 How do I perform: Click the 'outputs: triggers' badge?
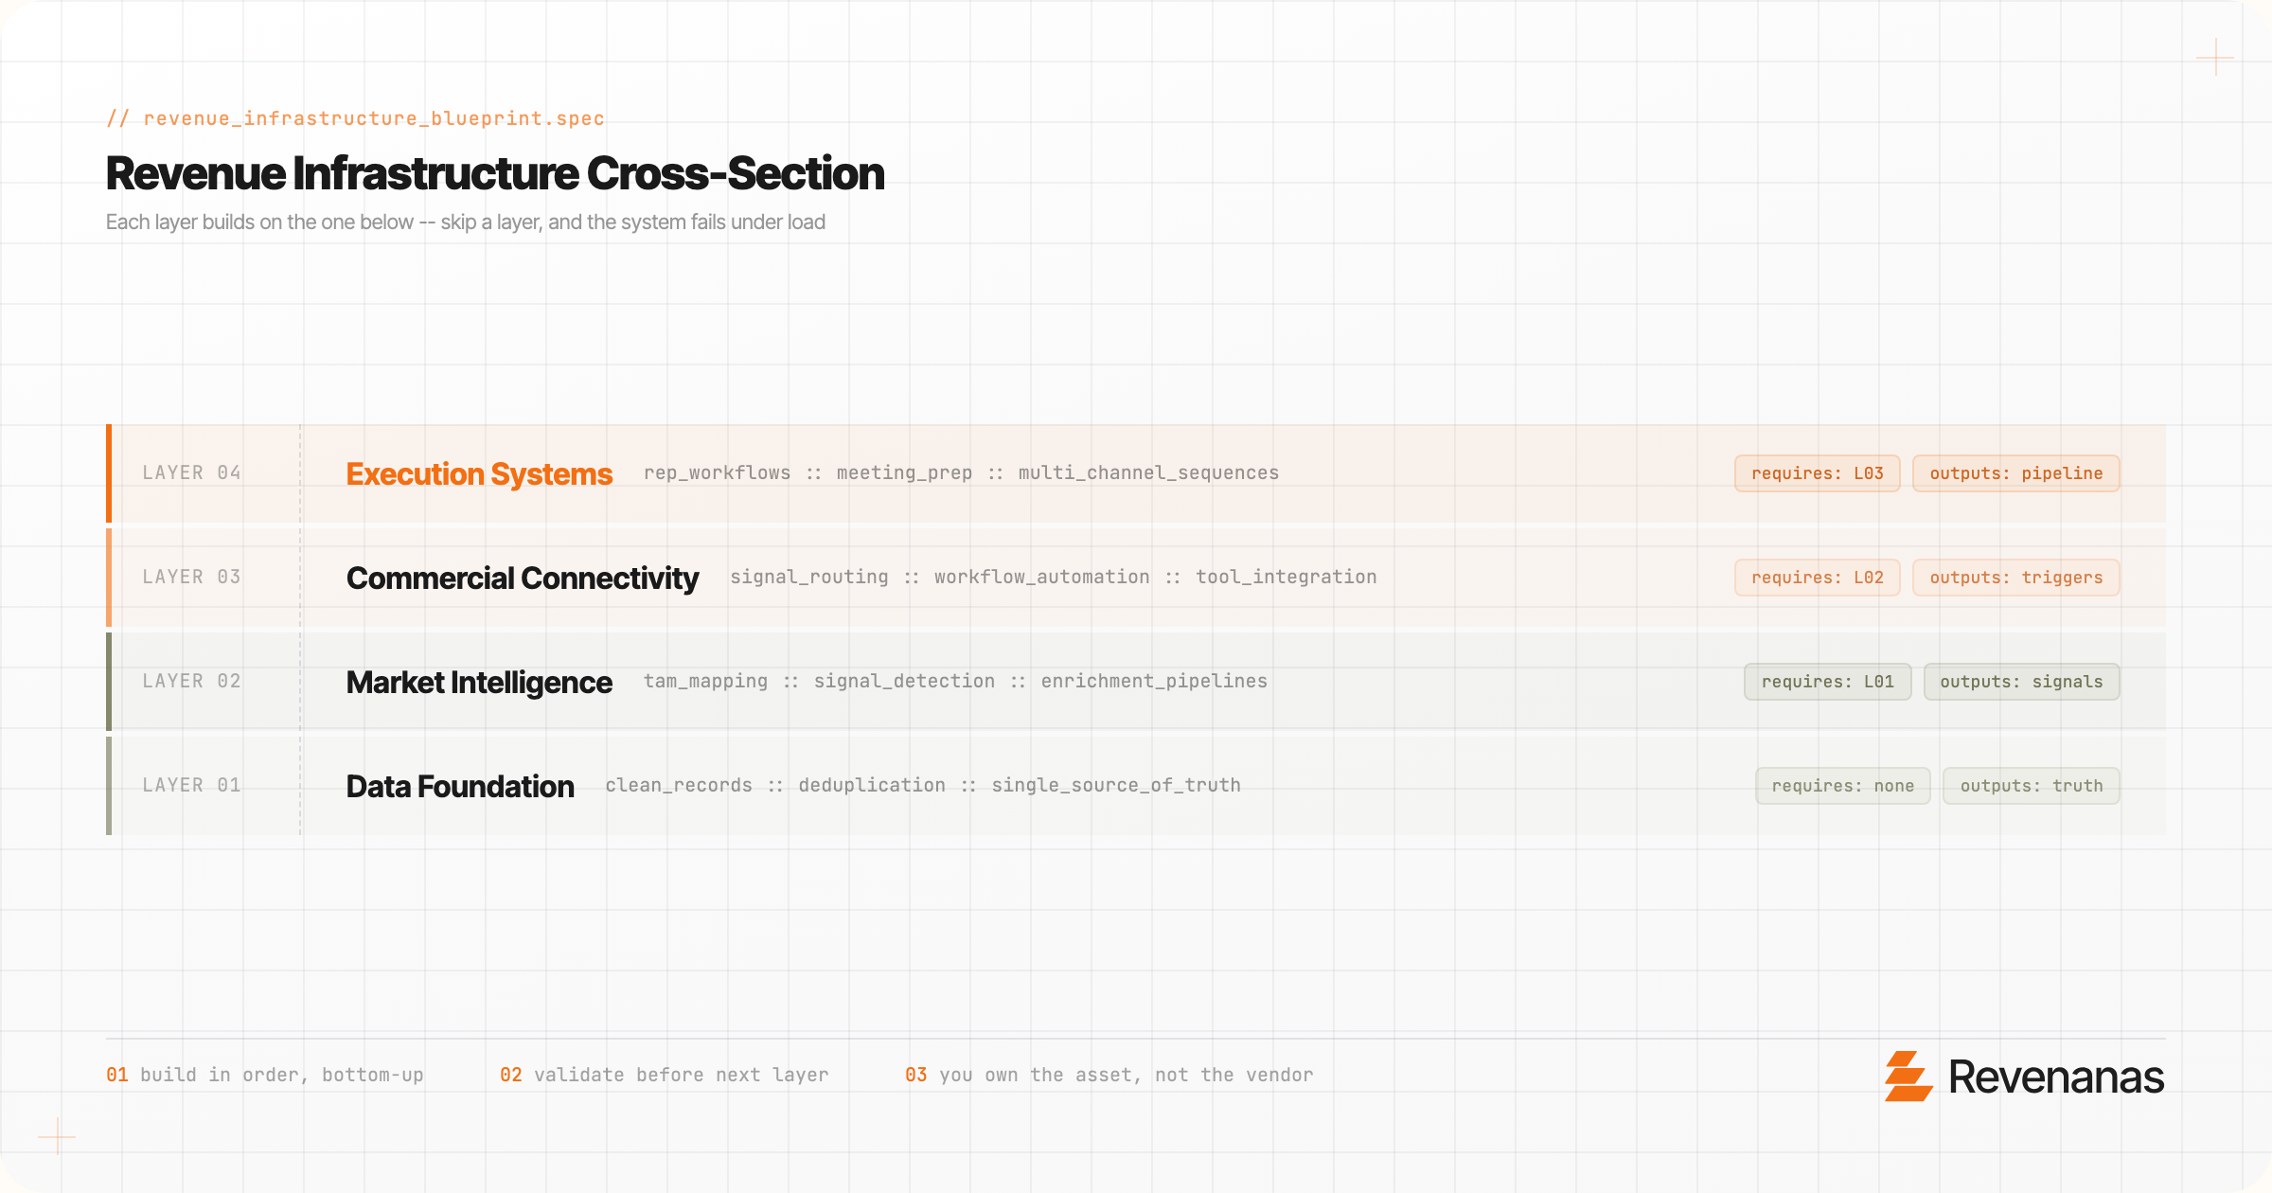(2015, 578)
